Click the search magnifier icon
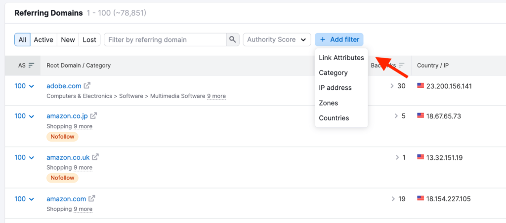506x223 pixels. pyautogui.click(x=232, y=39)
